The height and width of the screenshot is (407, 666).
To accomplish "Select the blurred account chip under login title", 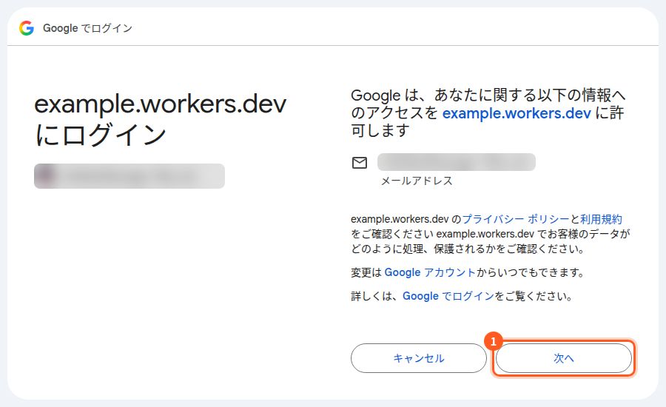I will point(129,176).
